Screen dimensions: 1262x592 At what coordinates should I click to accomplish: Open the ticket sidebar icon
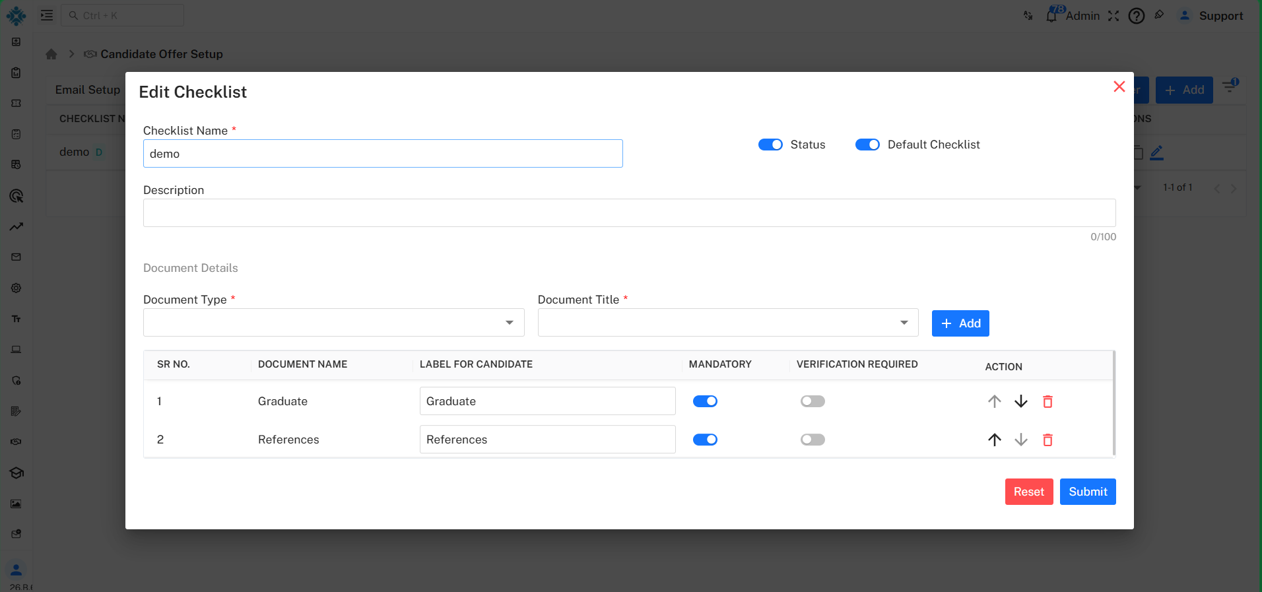point(16,103)
